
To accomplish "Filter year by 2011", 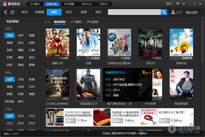I will pos(20,123).
